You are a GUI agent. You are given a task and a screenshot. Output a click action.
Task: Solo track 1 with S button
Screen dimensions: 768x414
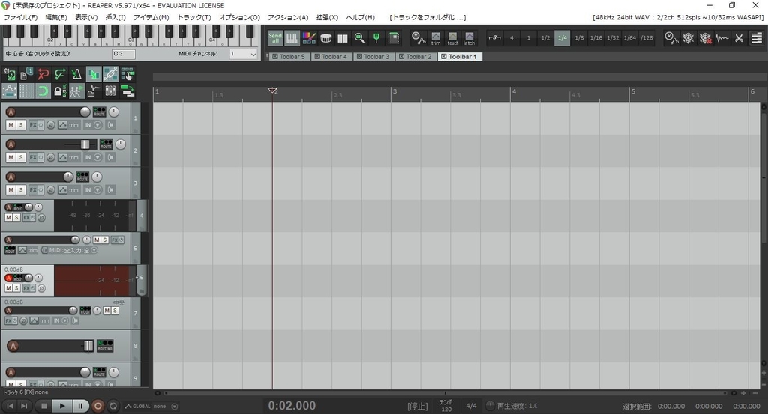[x=20, y=124]
